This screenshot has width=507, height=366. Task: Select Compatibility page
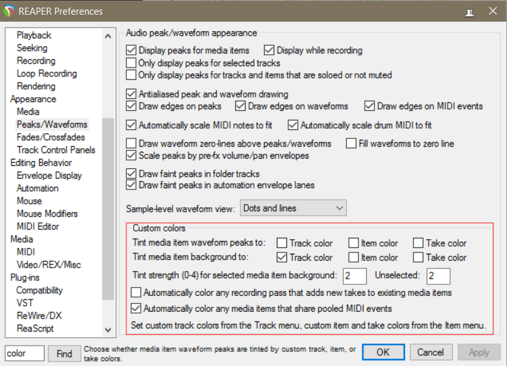(x=40, y=290)
